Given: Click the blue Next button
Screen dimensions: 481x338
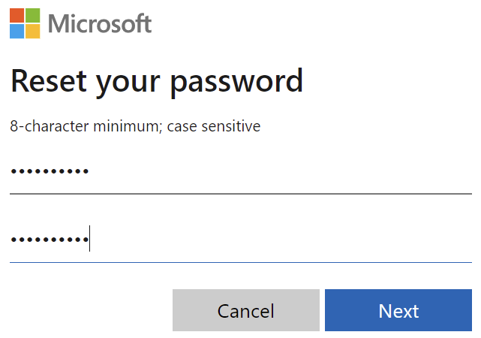Looking at the screenshot, I should point(398,310).
